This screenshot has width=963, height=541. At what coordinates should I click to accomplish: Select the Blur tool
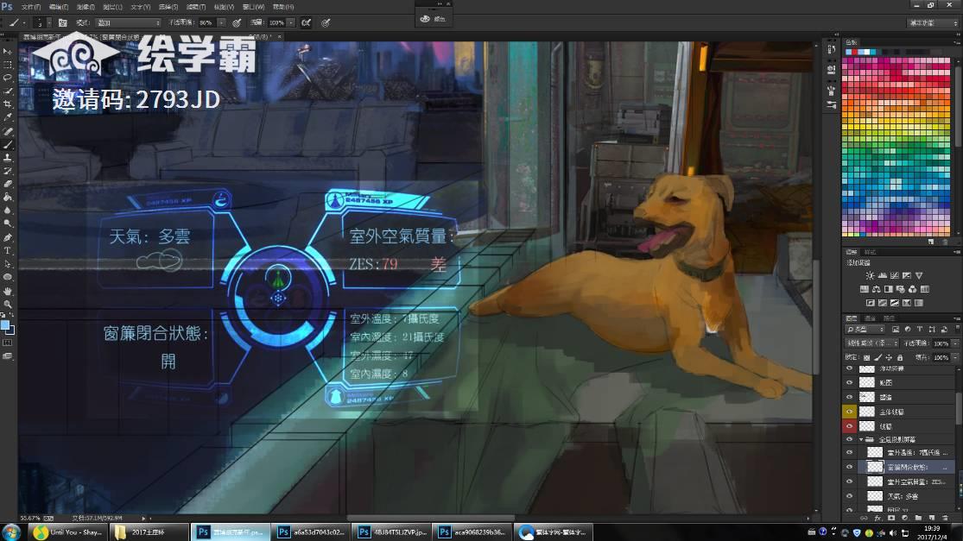click(x=8, y=211)
